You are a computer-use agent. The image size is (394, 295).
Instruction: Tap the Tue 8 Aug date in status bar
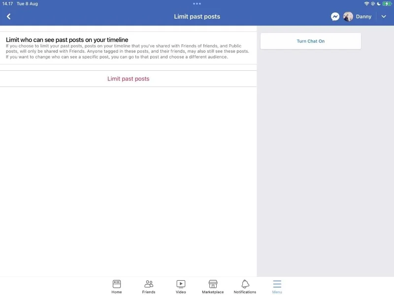(27, 4)
